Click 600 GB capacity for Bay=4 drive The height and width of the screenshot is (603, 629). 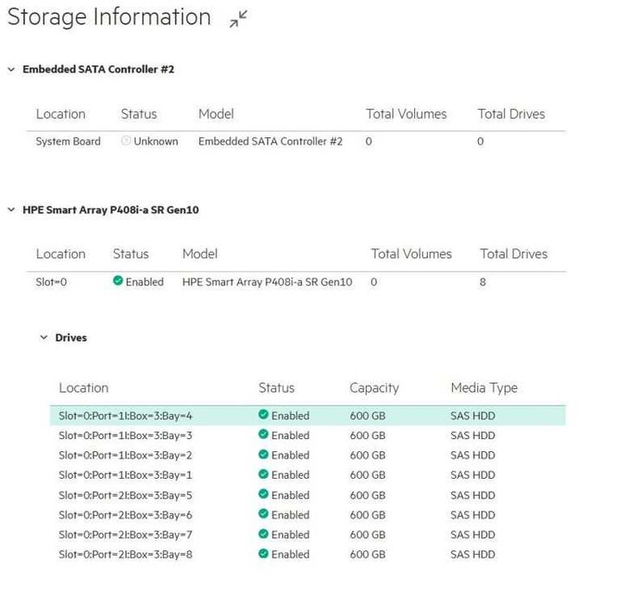368,416
